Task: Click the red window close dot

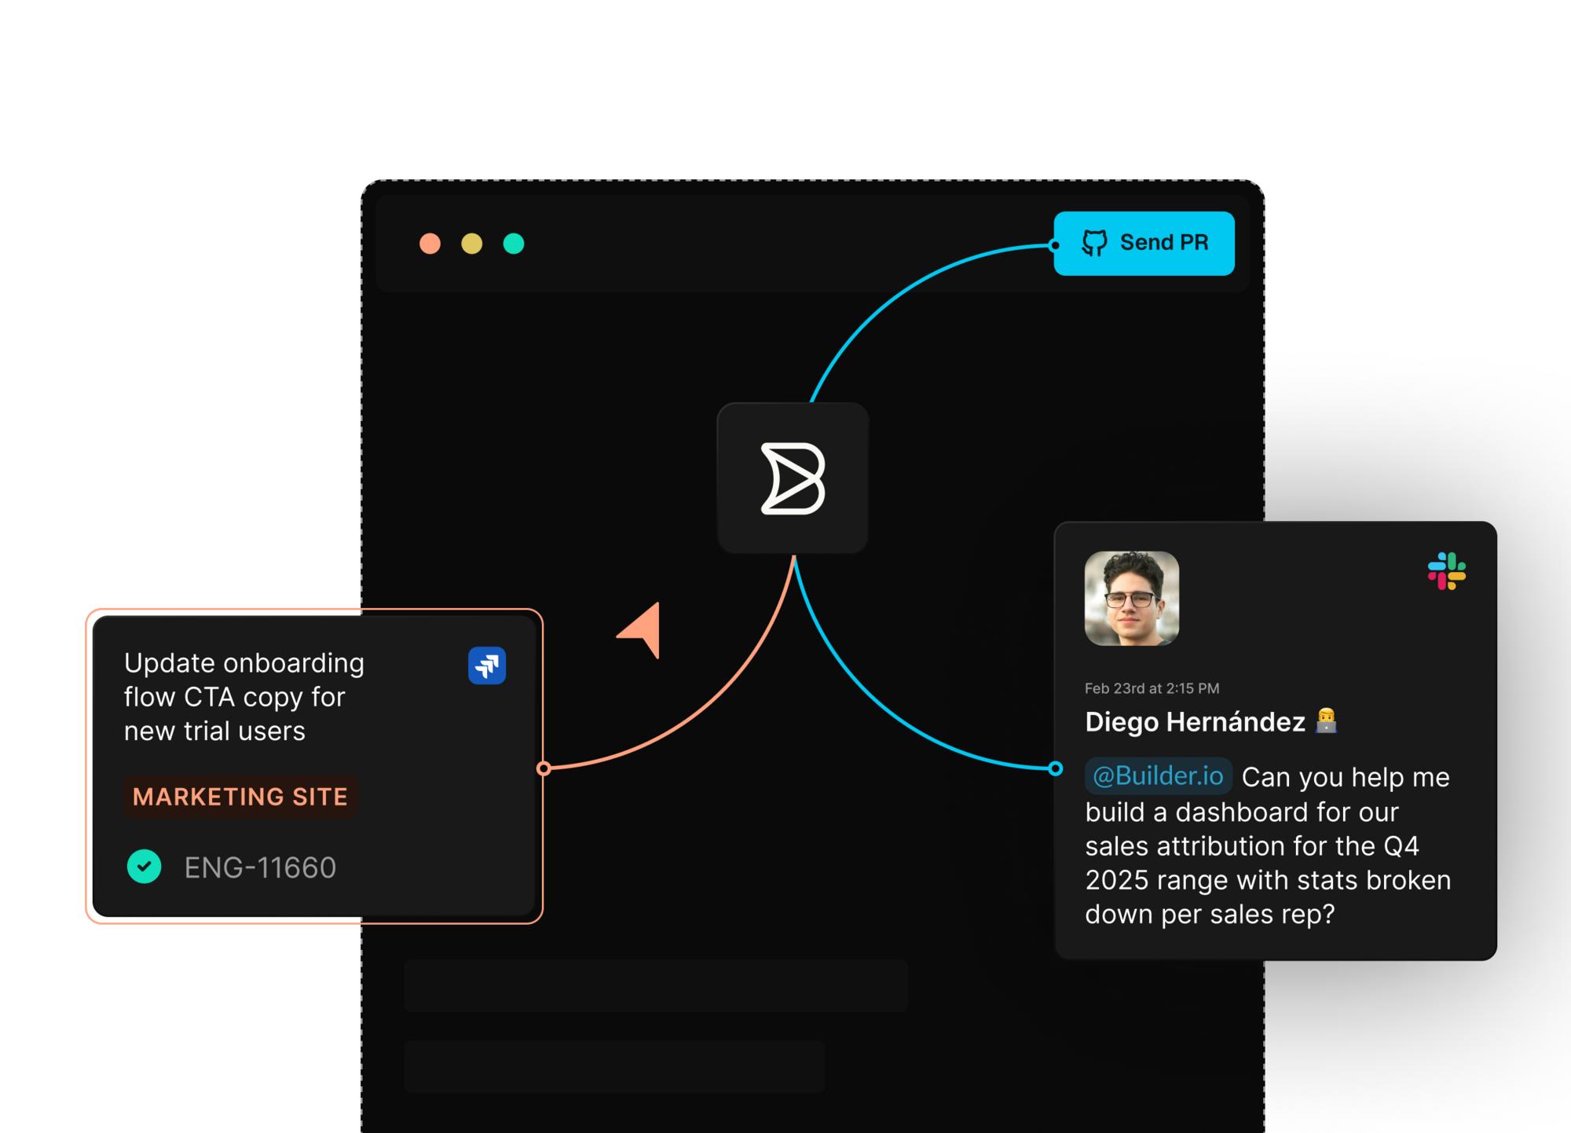Action: 430,244
